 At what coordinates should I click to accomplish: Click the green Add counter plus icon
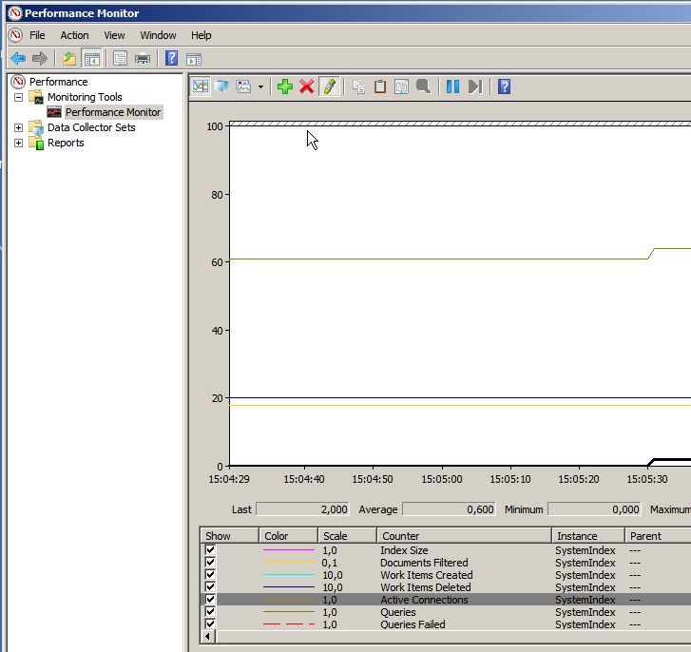pos(284,86)
